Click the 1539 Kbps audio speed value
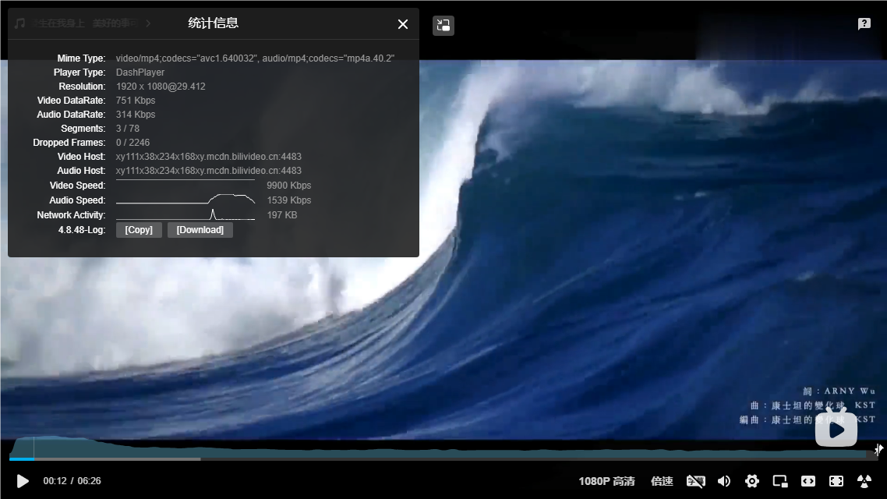This screenshot has width=887, height=499. point(289,200)
